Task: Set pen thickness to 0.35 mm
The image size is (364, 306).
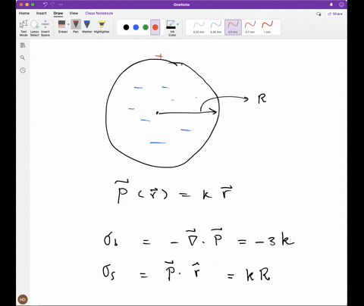Action: [x=216, y=27]
